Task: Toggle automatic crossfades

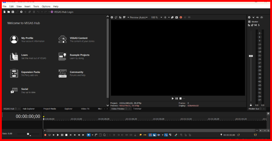Action: tap(155, 135)
